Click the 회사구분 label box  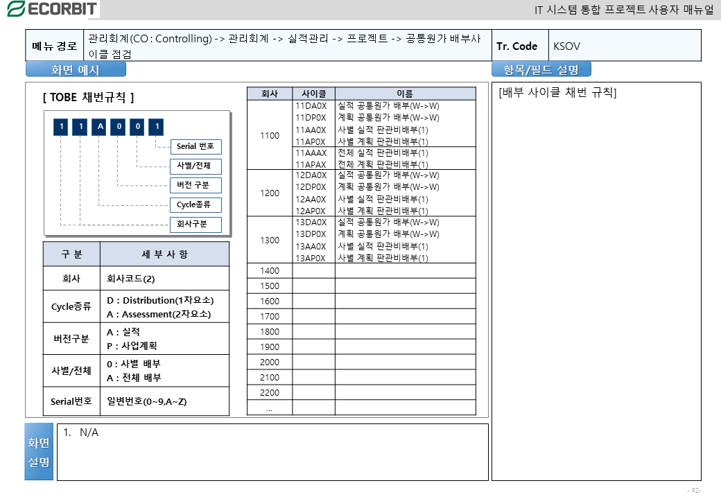(196, 224)
